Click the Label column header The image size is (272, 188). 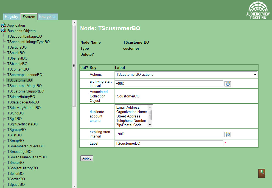point(186,68)
